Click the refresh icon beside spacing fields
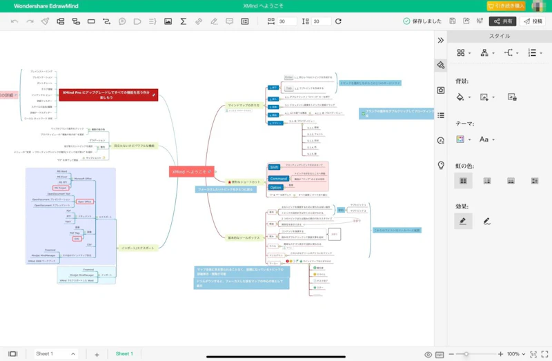 point(338,21)
